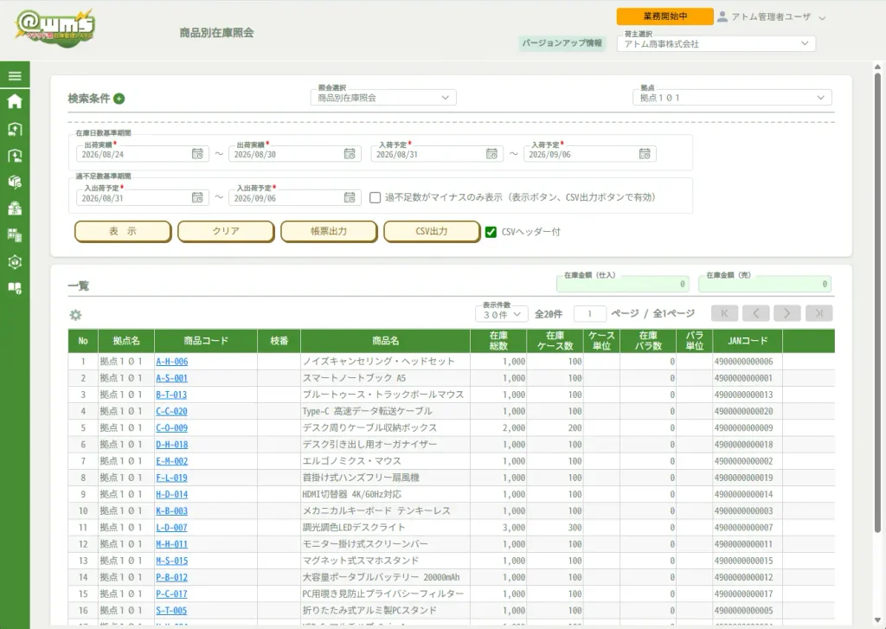Open the table settings gear icon
Screen dimensions: 886x629
click(x=75, y=315)
